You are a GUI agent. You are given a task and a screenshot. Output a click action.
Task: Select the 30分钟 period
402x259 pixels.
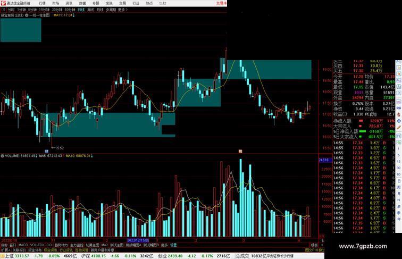point(57,10)
